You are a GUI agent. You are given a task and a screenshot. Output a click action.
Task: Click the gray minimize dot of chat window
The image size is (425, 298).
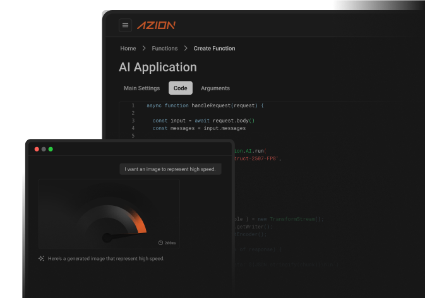tap(44, 149)
